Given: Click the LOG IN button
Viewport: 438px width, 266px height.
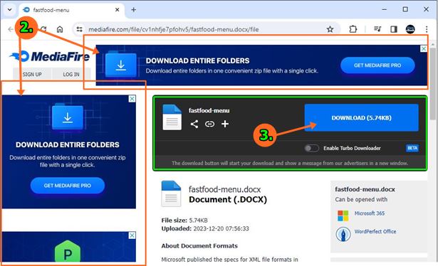Looking at the screenshot, I should (x=71, y=75).
